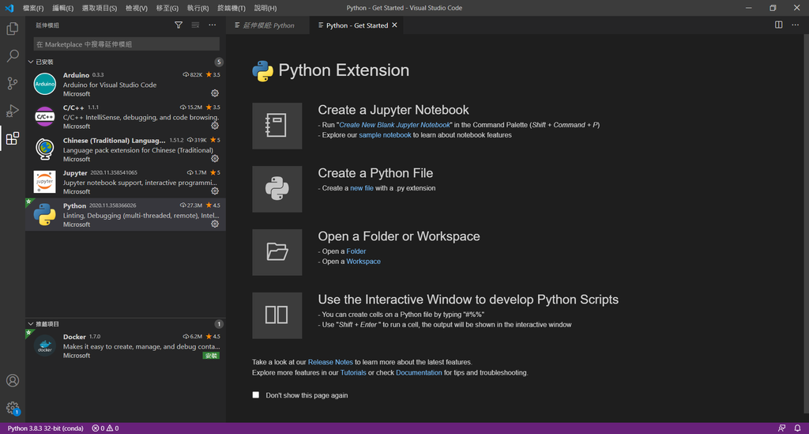The width and height of the screenshot is (809, 434).
Task: Open the Source Control view
Action: (13, 83)
